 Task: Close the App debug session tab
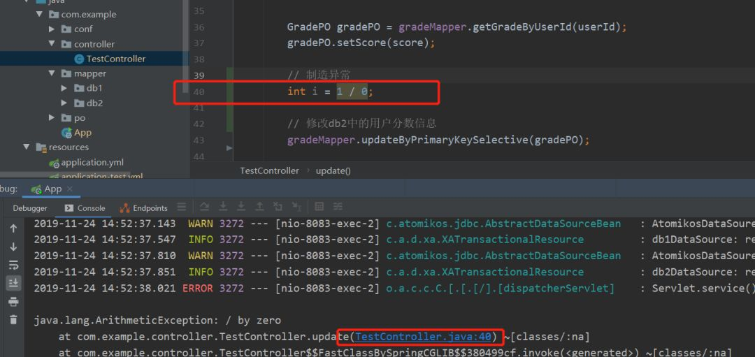coord(70,189)
